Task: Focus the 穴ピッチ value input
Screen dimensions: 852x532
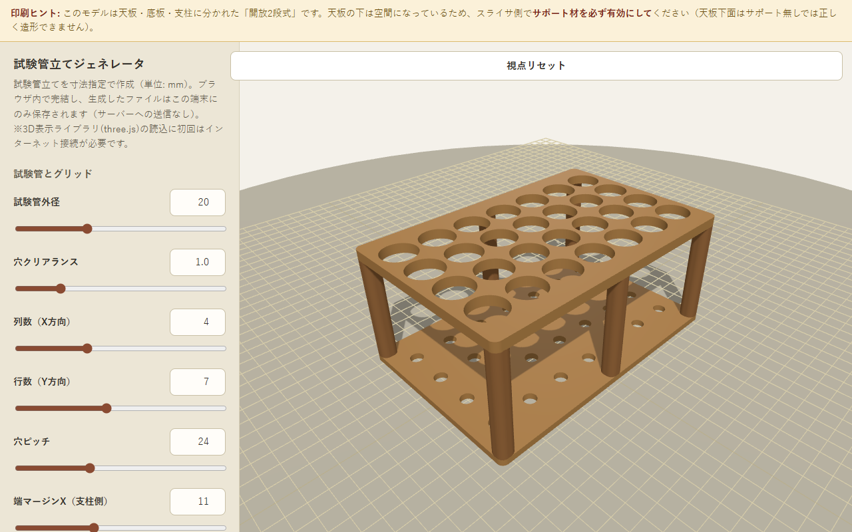Action: point(198,442)
